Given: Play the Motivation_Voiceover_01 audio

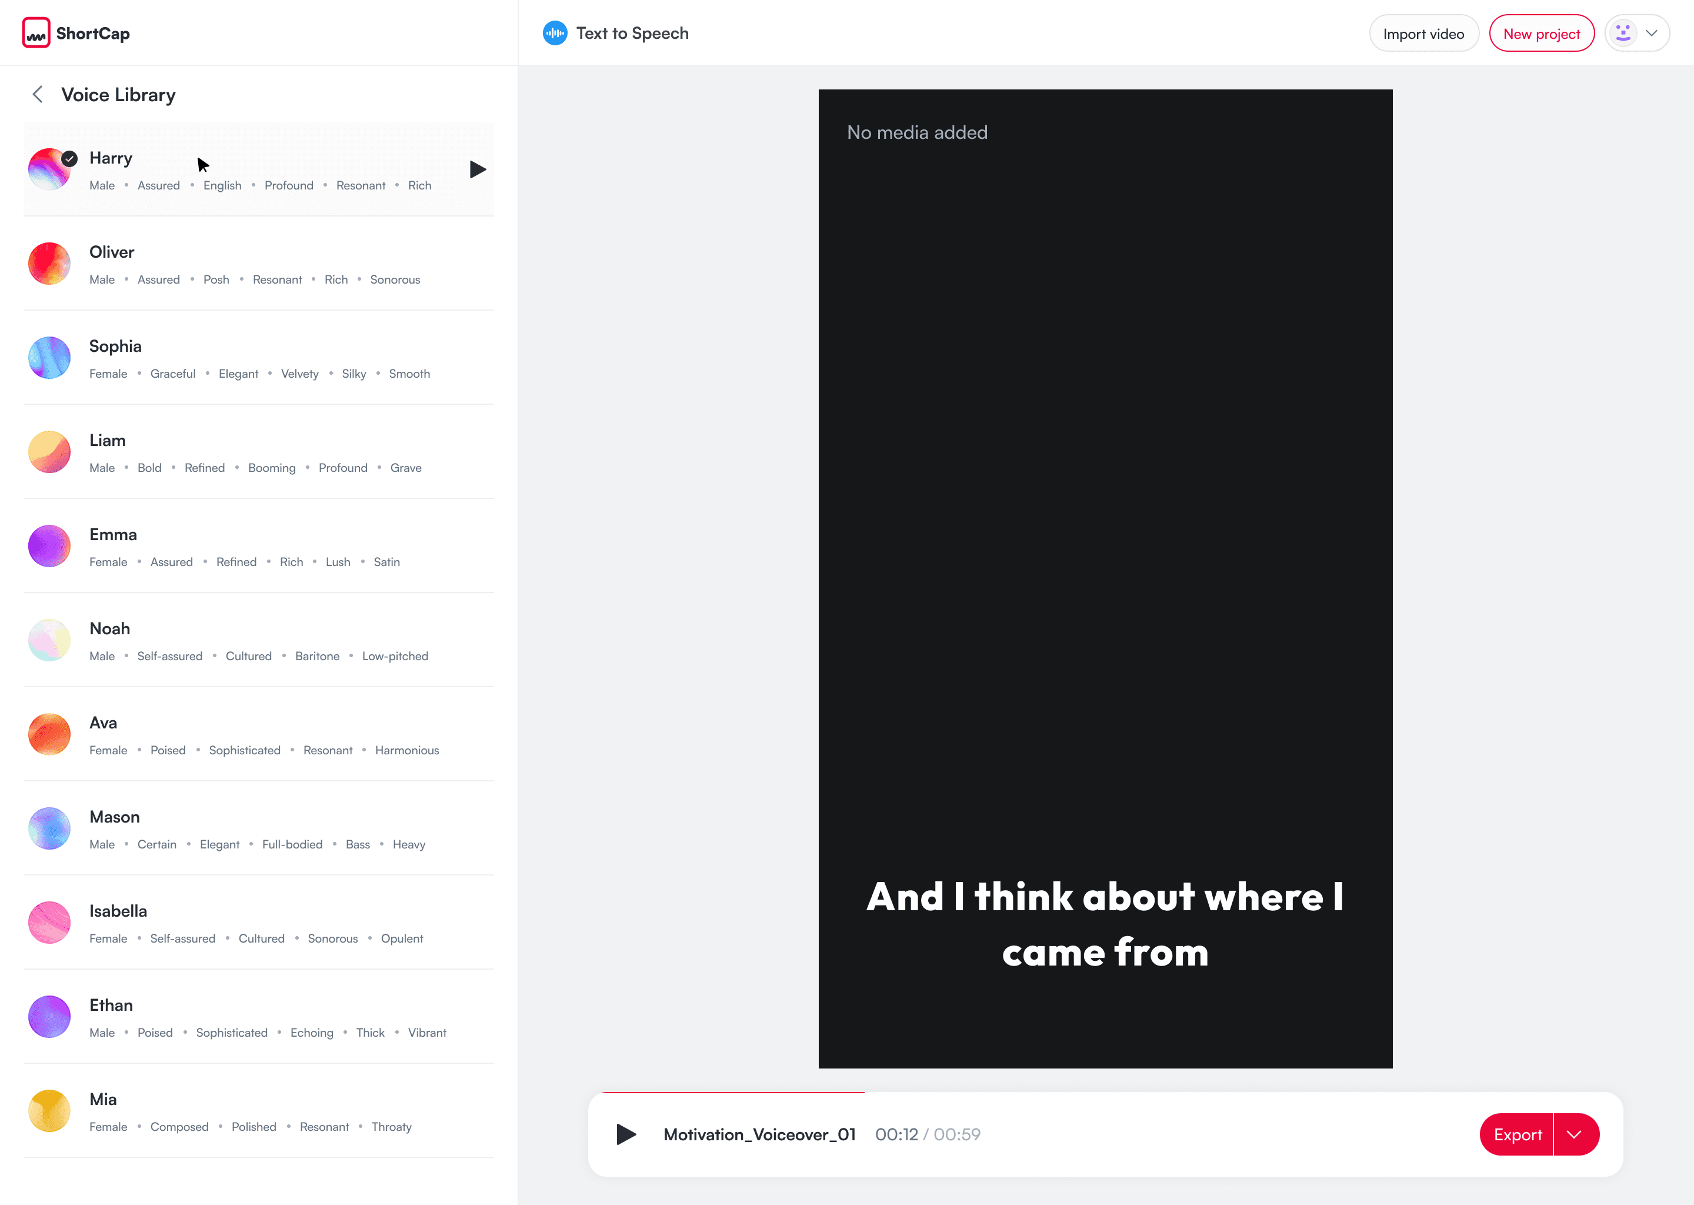Looking at the screenshot, I should pos(626,1134).
